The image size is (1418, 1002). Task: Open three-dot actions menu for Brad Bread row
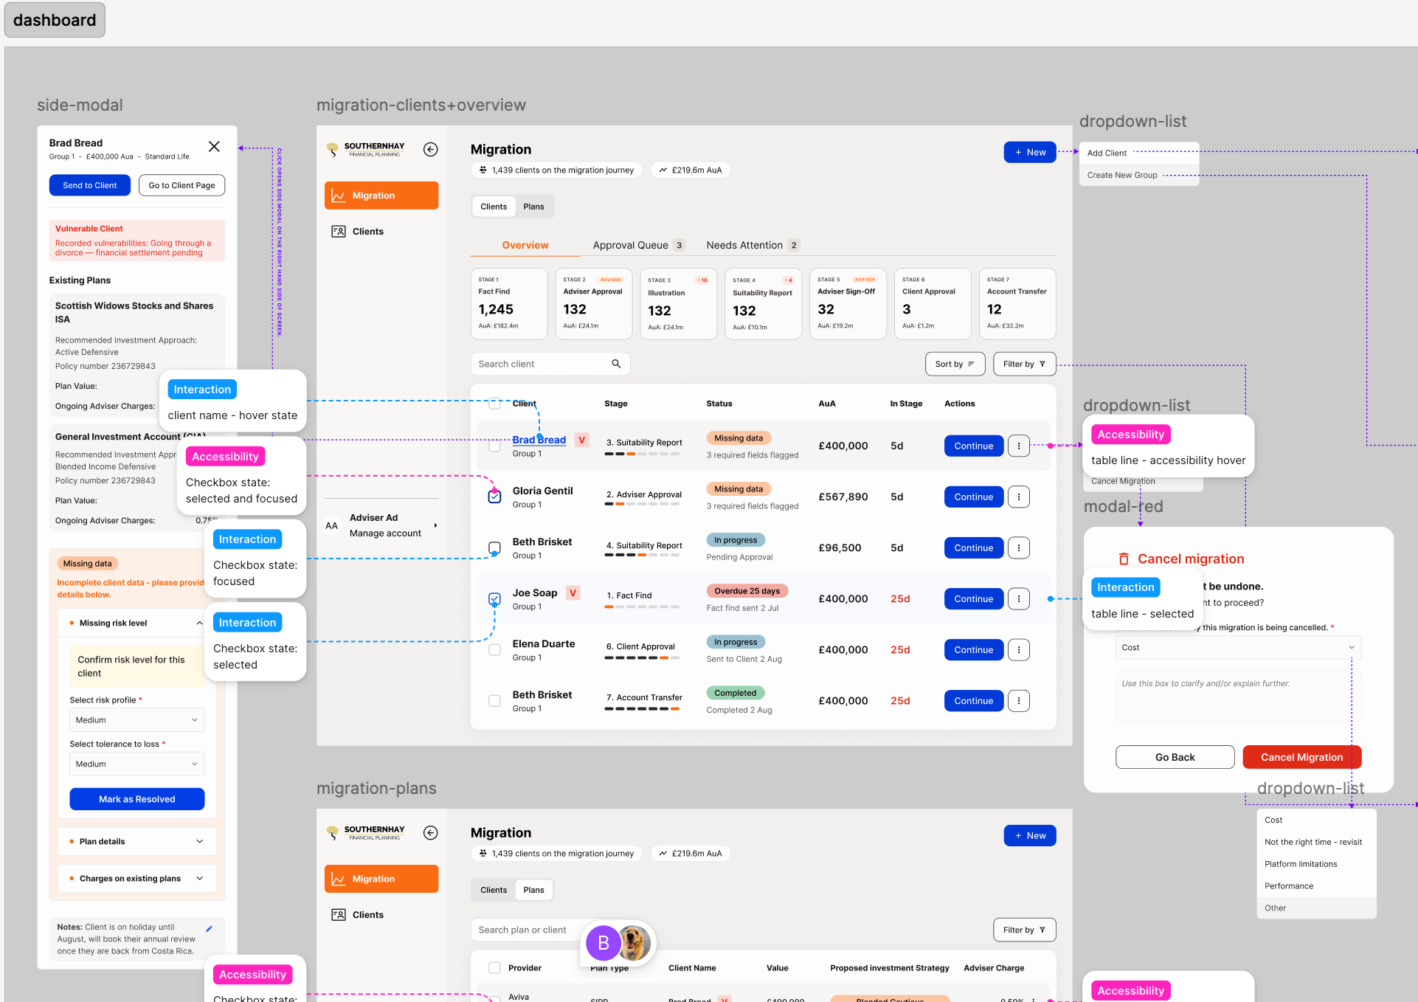(x=1019, y=446)
